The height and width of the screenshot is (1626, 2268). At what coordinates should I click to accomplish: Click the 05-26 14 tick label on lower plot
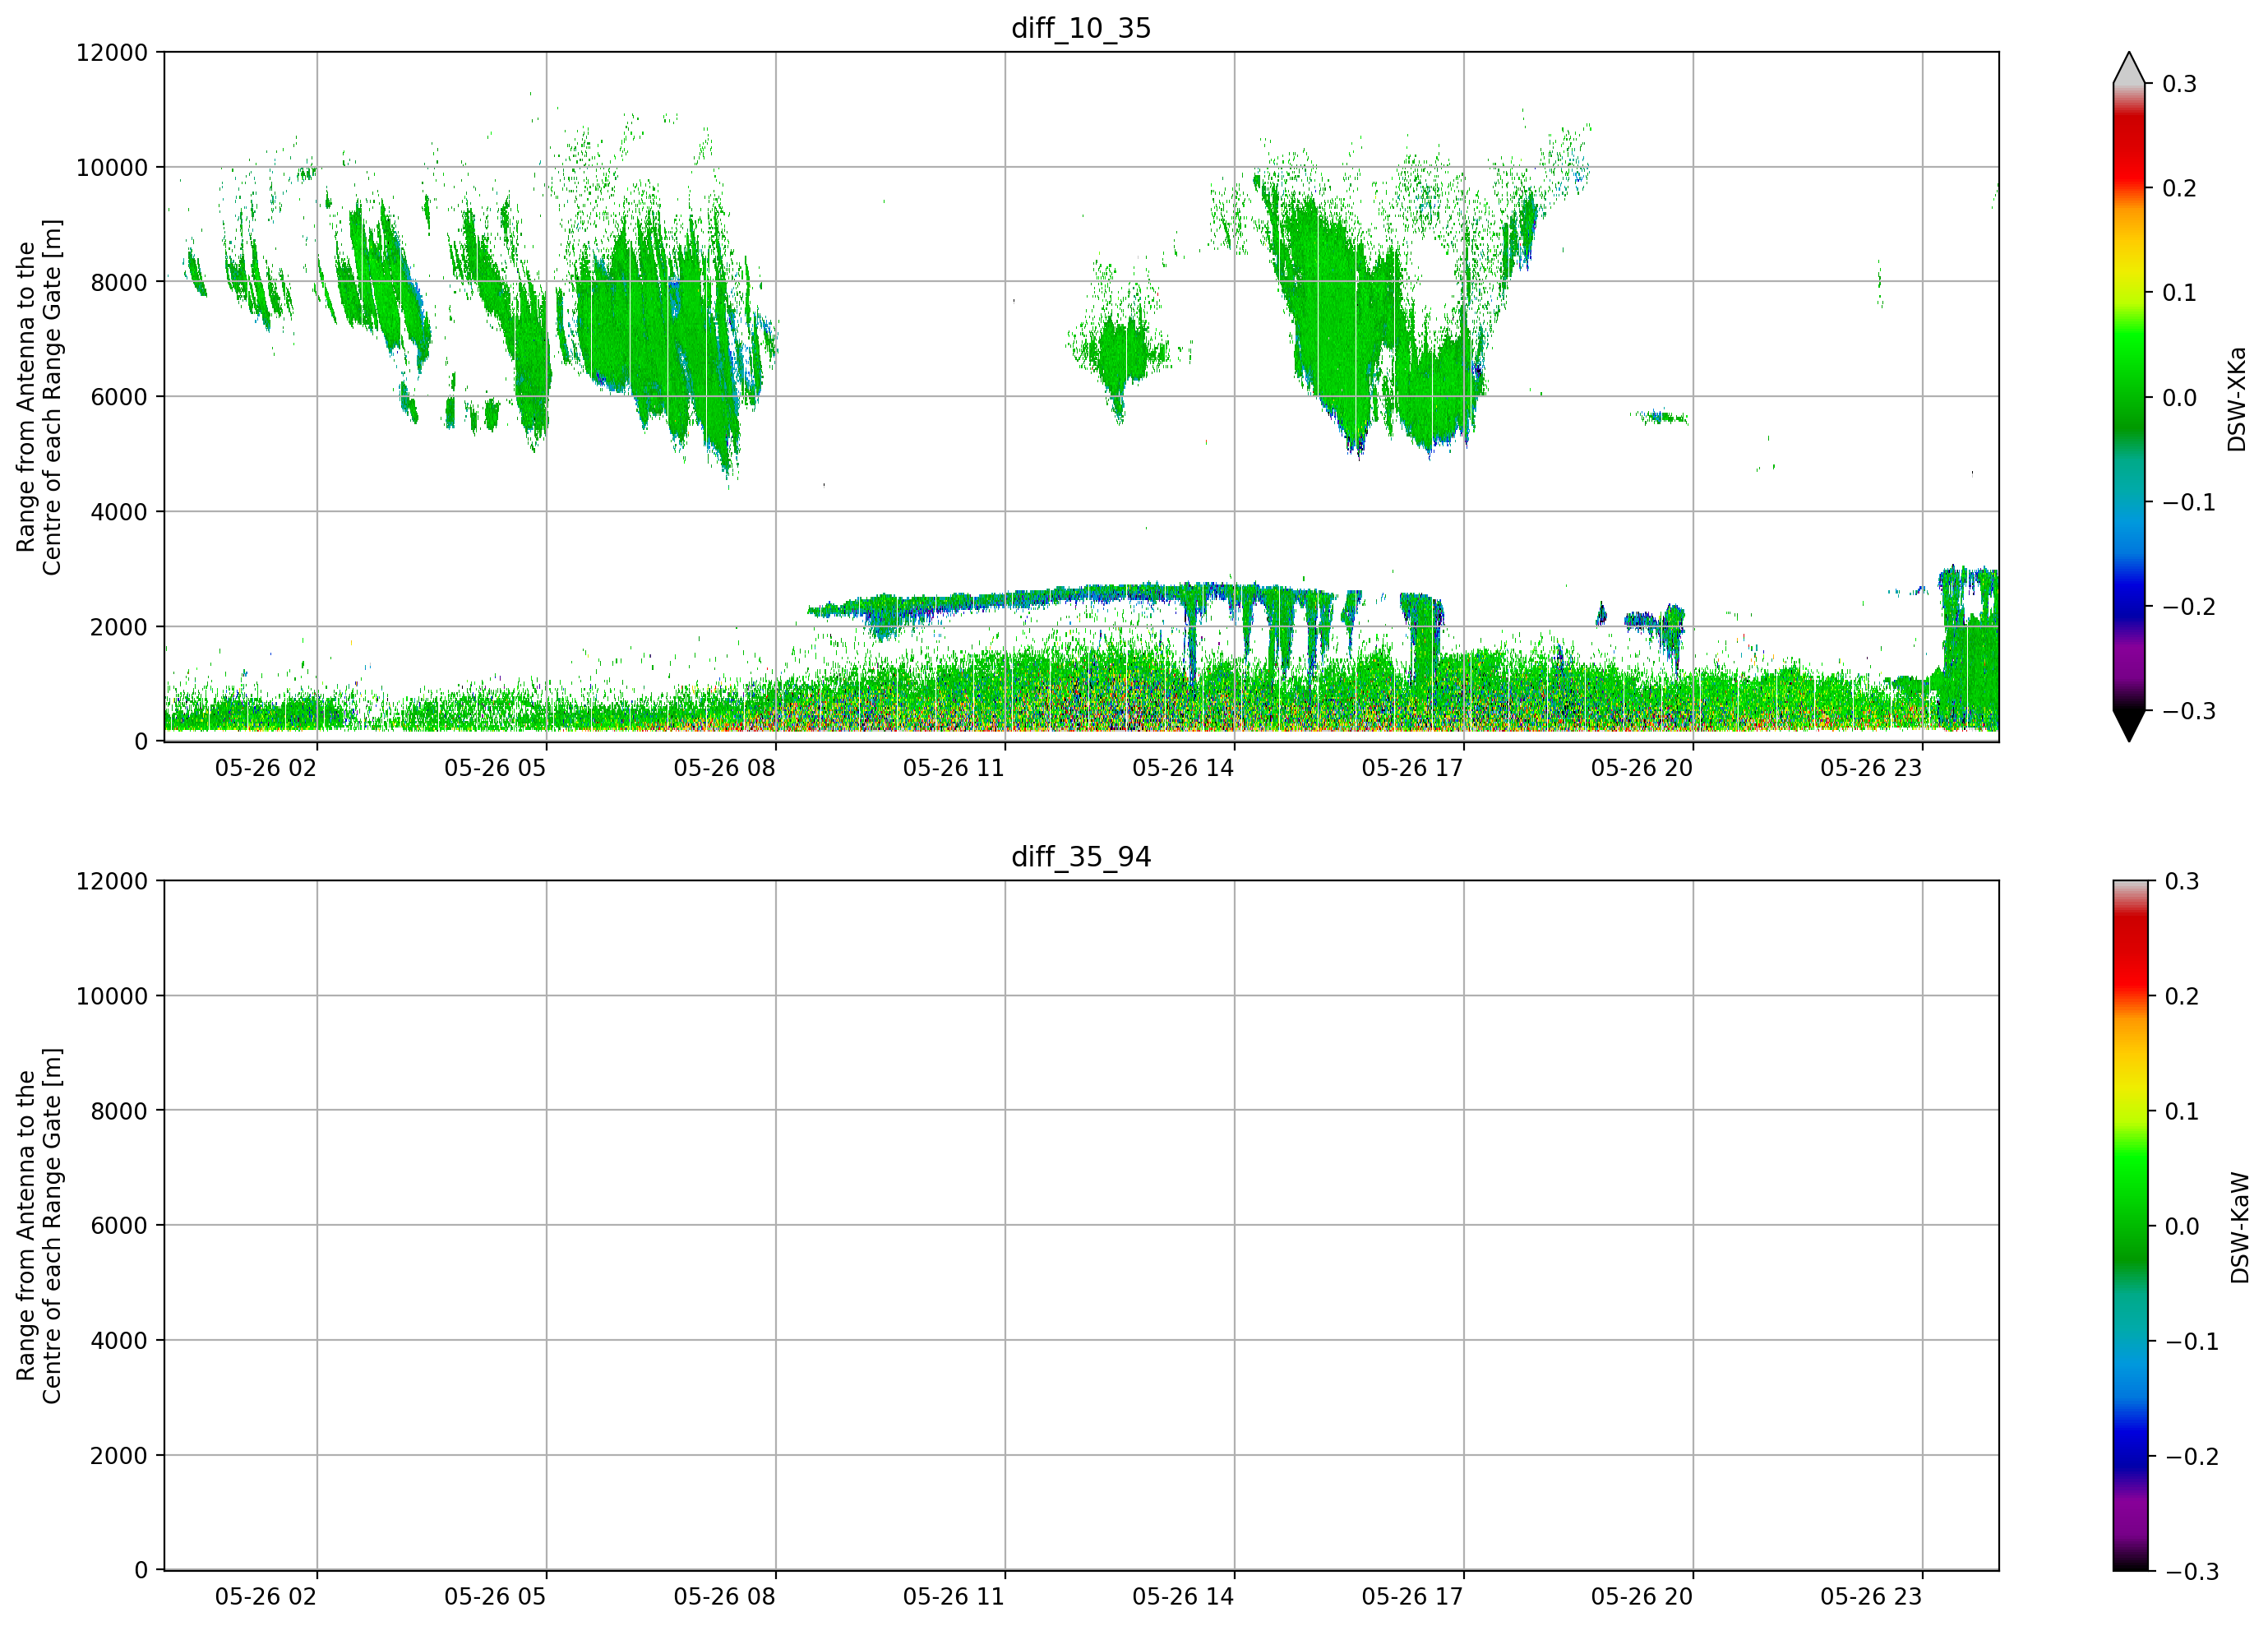(1182, 1597)
